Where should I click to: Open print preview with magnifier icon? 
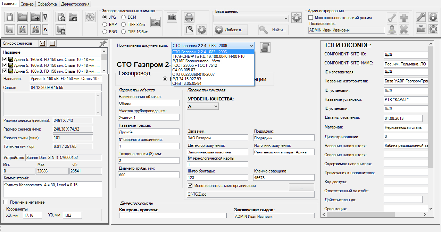189,29
